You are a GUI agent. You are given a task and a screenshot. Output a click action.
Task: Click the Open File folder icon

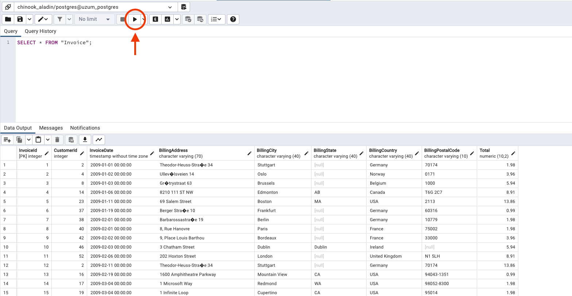coord(8,19)
